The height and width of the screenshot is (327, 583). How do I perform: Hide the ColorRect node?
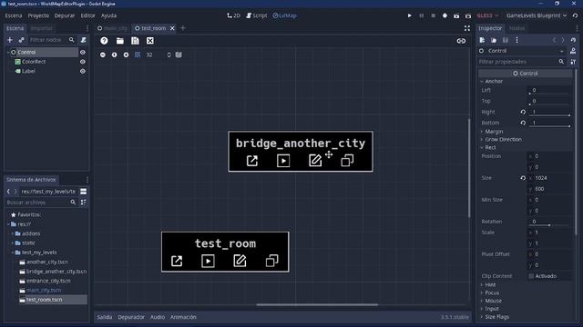pos(83,62)
